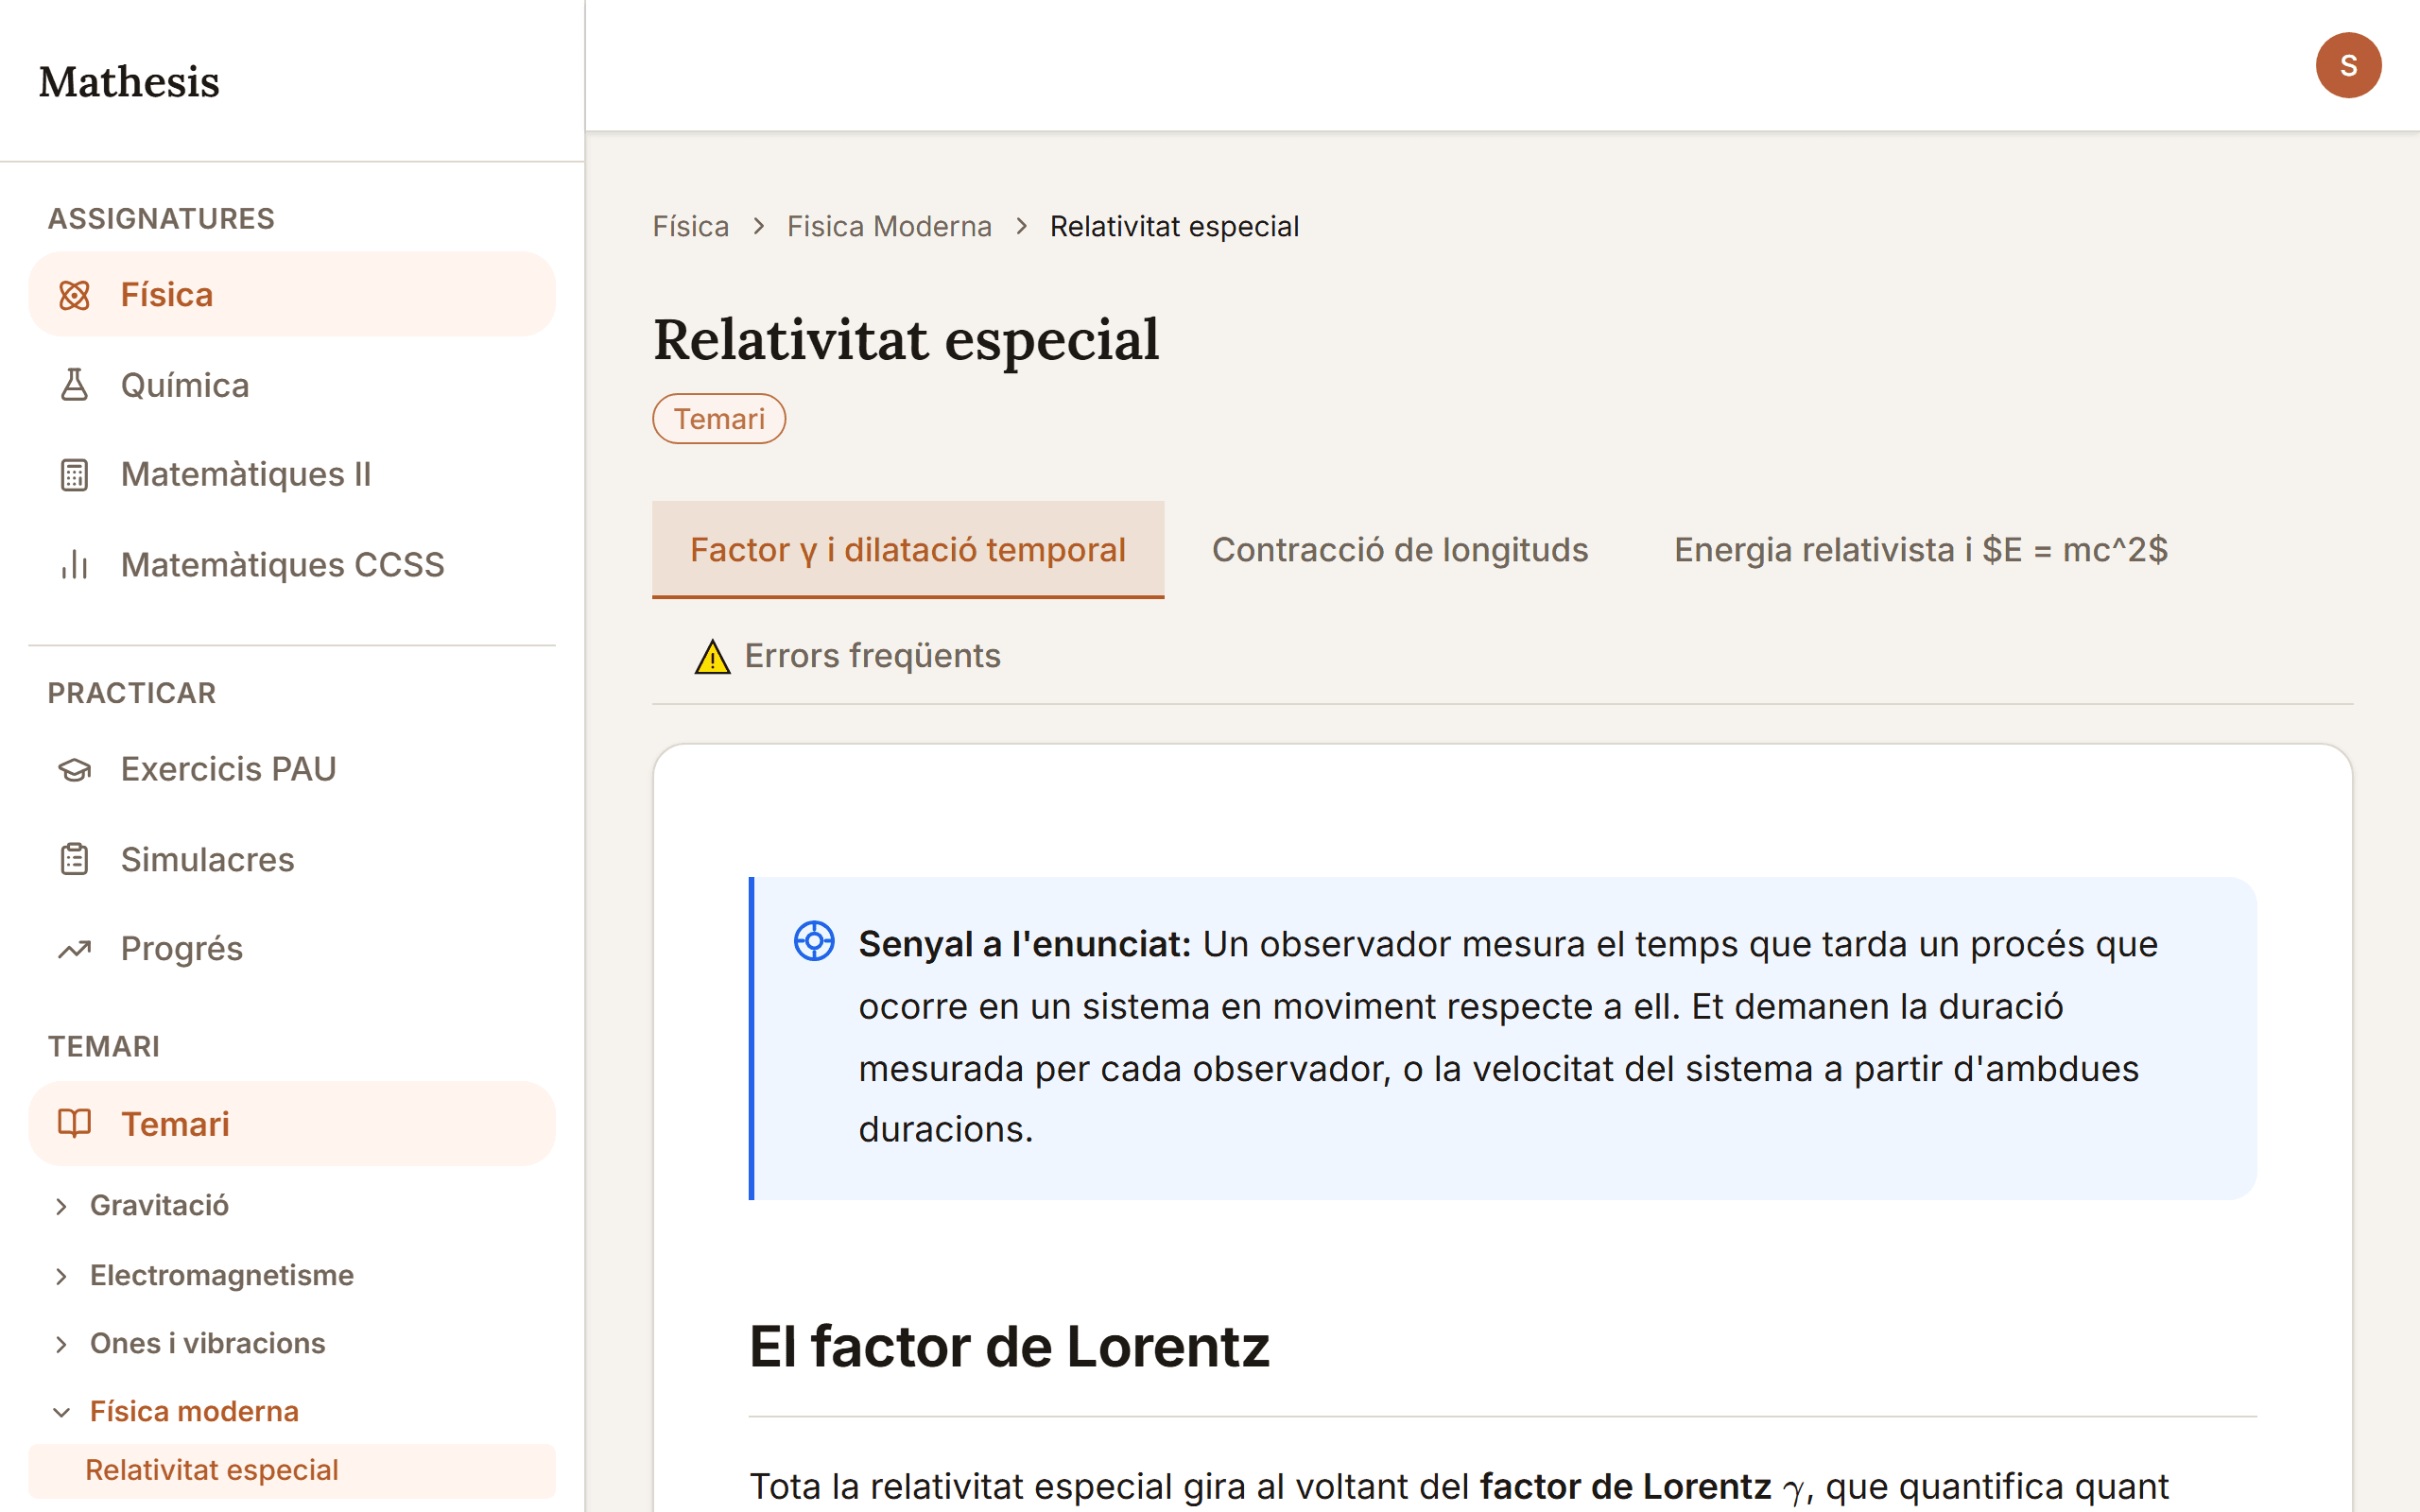Open the Energia relativista tab

(1921, 550)
